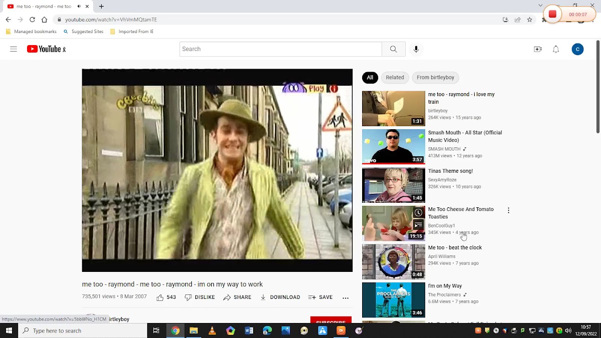Open VLC media player from taskbar

coord(212,330)
